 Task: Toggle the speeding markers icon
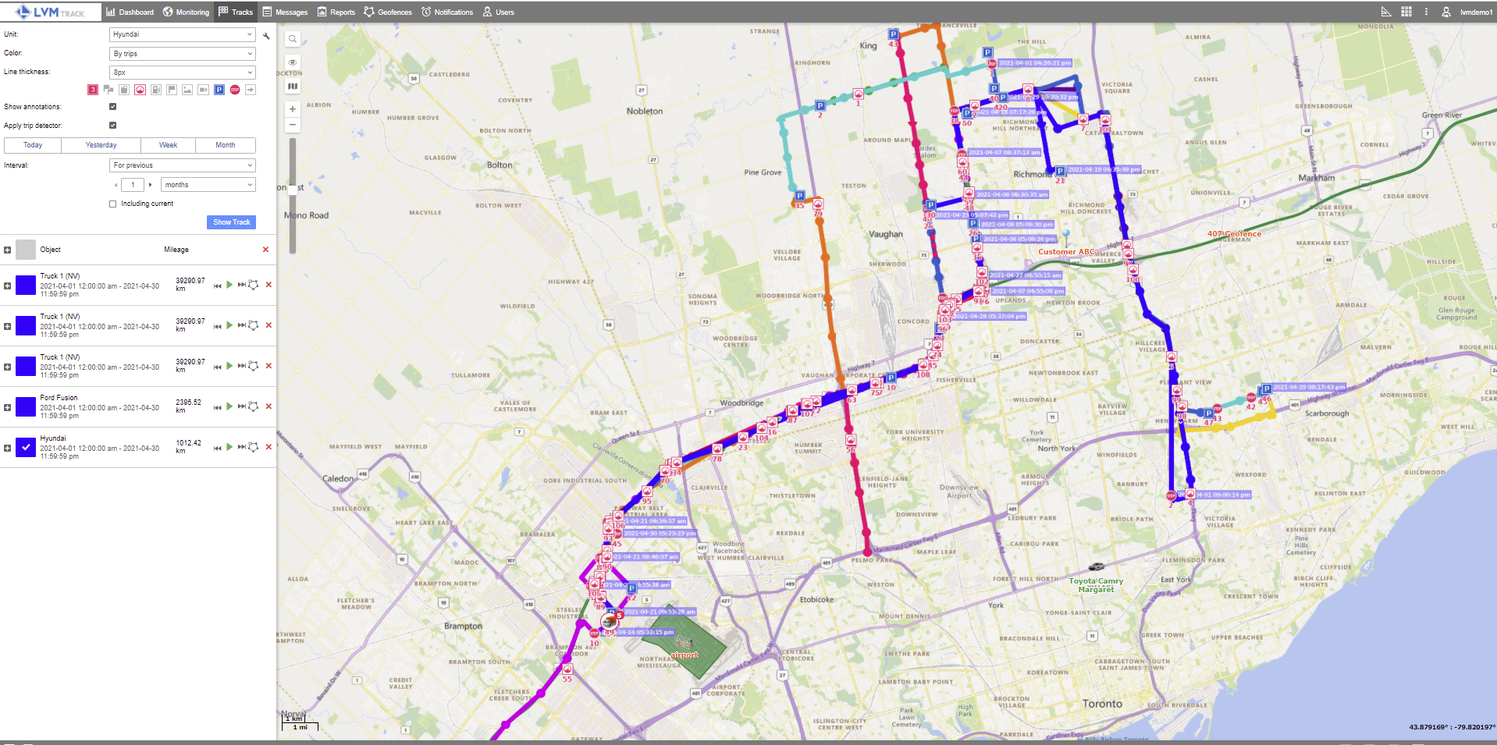click(x=140, y=90)
